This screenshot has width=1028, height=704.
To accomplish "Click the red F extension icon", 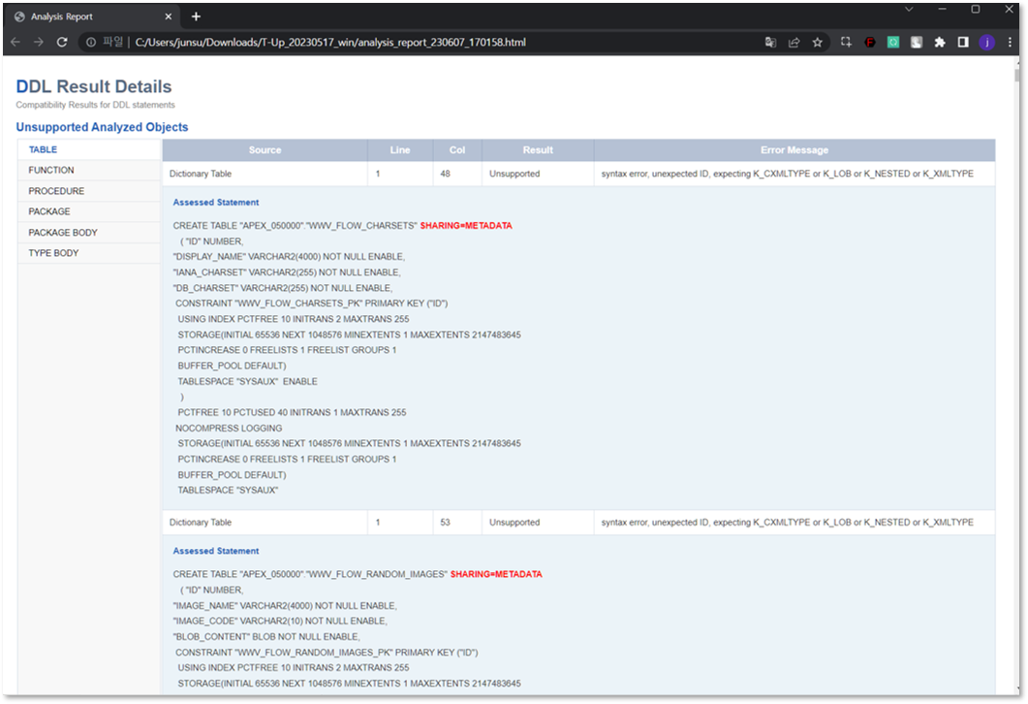I will click(x=870, y=43).
